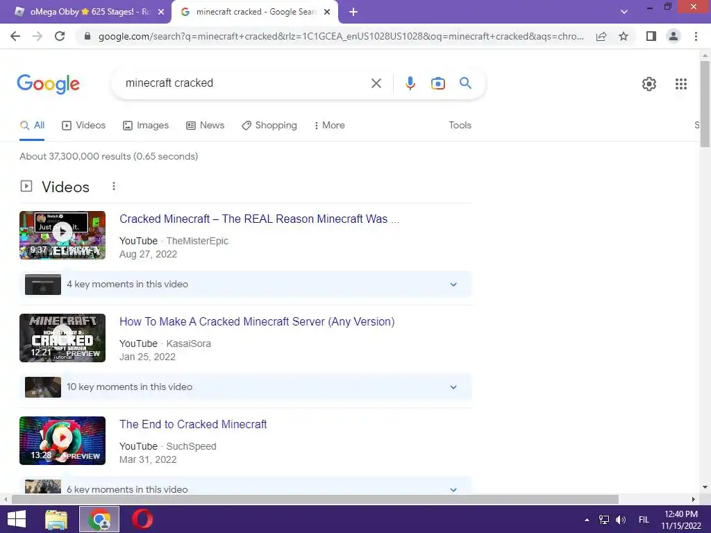The image size is (711, 533).
Task: Play the KasaiSora cracked server thumbnail
Action: tap(62, 338)
